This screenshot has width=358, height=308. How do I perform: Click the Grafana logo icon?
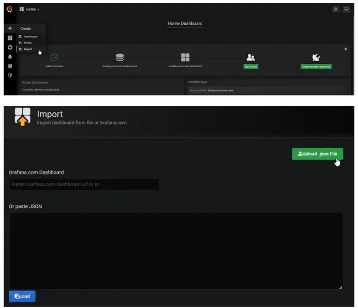(10, 9)
